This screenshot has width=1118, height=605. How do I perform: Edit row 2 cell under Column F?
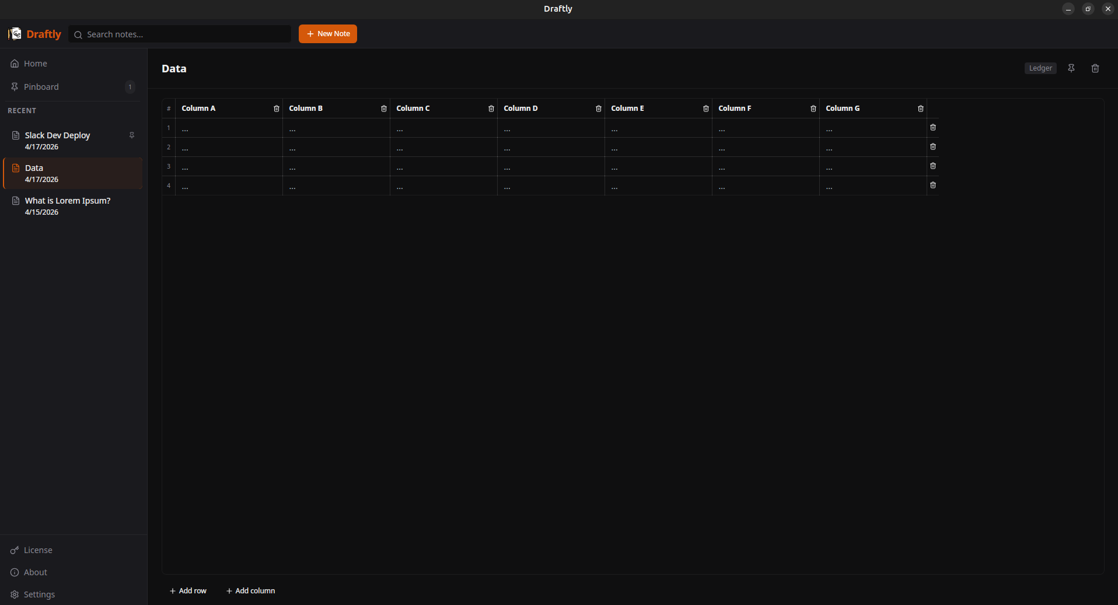(x=766, y=147)
